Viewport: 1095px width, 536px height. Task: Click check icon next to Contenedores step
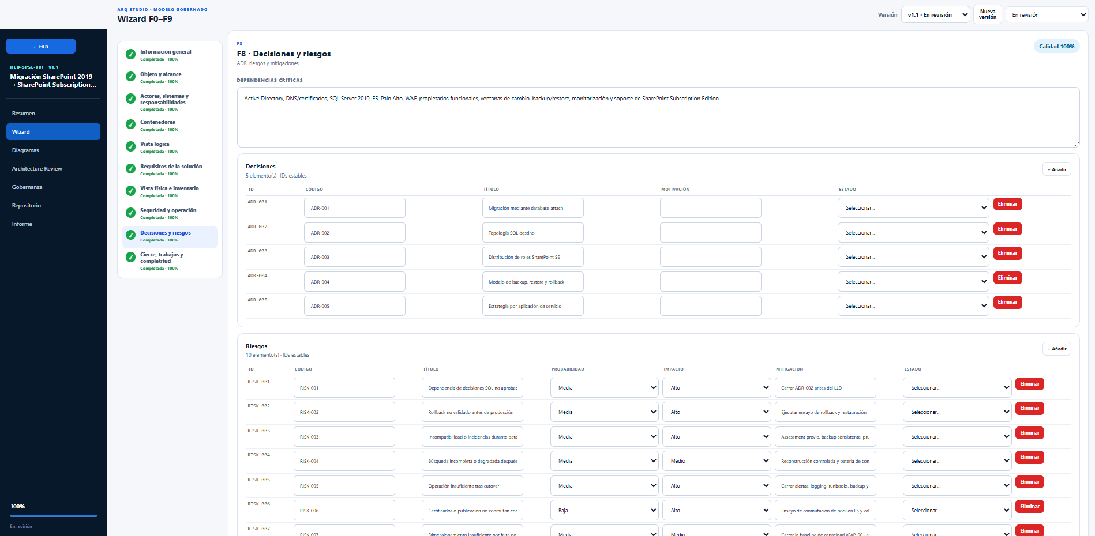(131, 124)
